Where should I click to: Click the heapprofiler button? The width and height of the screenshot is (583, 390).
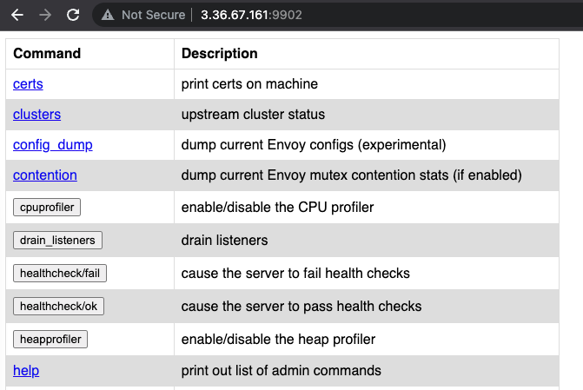50,340
